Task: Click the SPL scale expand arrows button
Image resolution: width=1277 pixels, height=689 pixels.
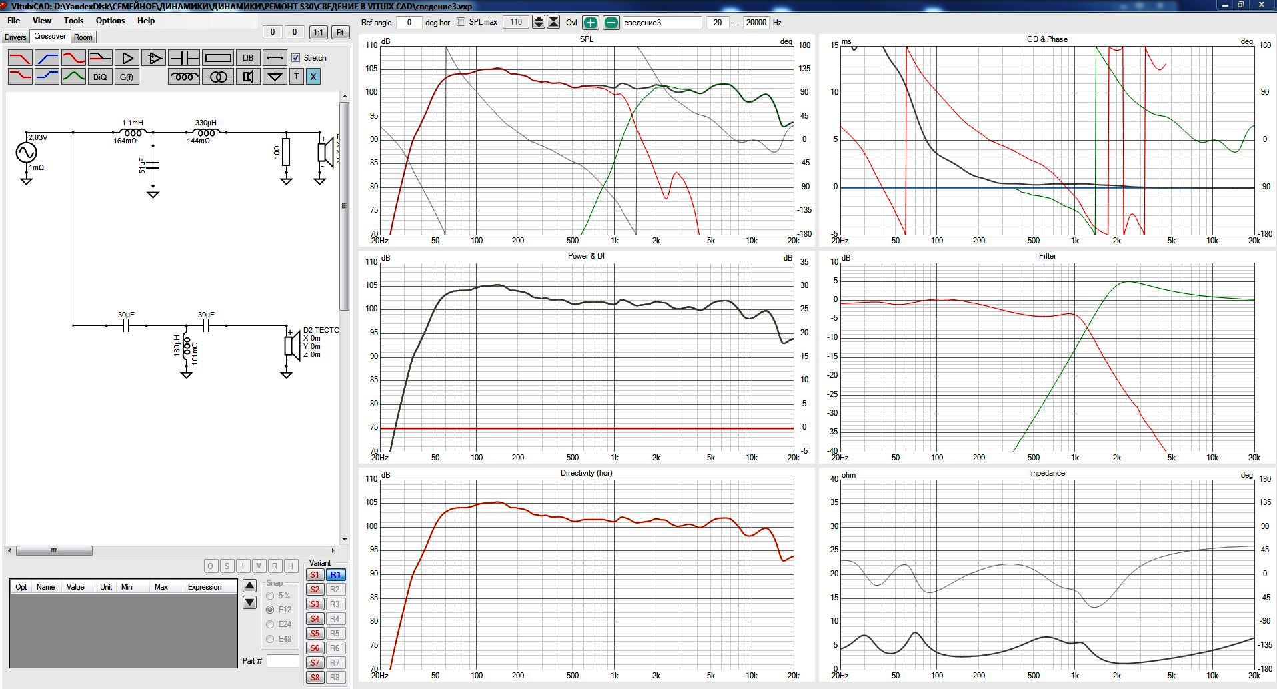Action: (538, 23)
